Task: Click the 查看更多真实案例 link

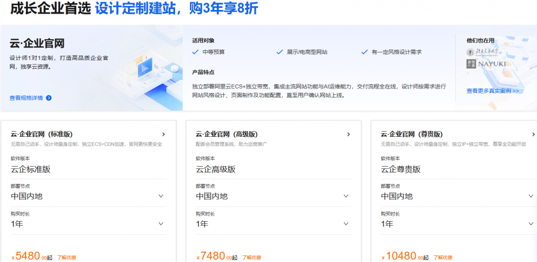Action: click(492, 91)
